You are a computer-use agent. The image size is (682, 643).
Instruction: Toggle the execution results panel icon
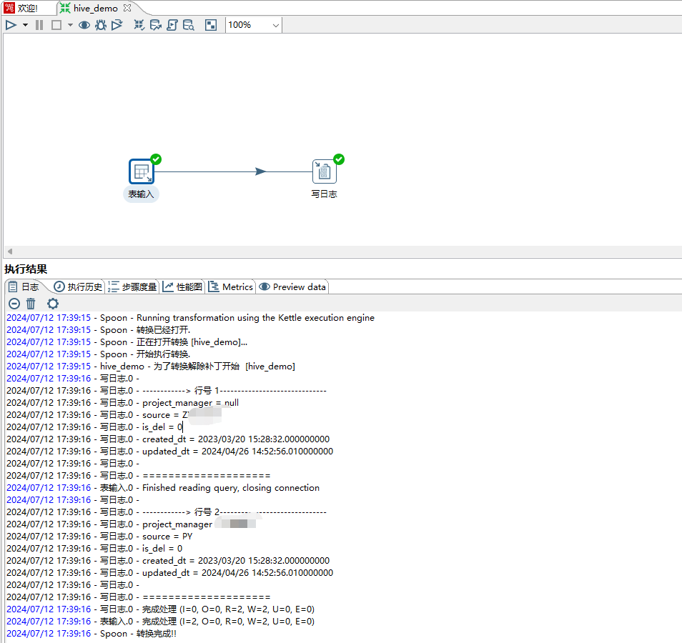[210, 25]
